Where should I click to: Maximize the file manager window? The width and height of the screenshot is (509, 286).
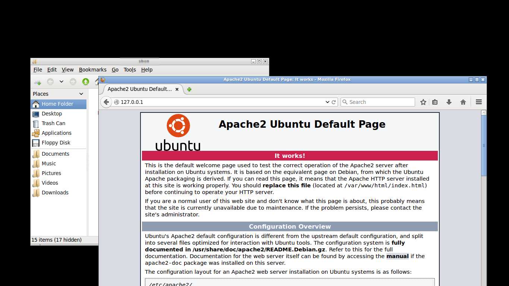coord(259,61)
